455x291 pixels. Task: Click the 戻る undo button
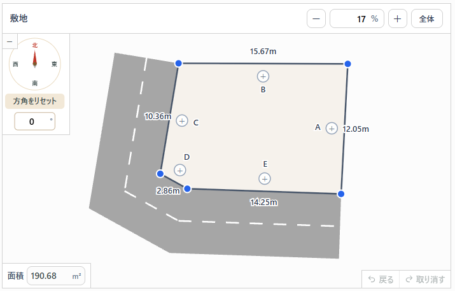pos(381,280)
